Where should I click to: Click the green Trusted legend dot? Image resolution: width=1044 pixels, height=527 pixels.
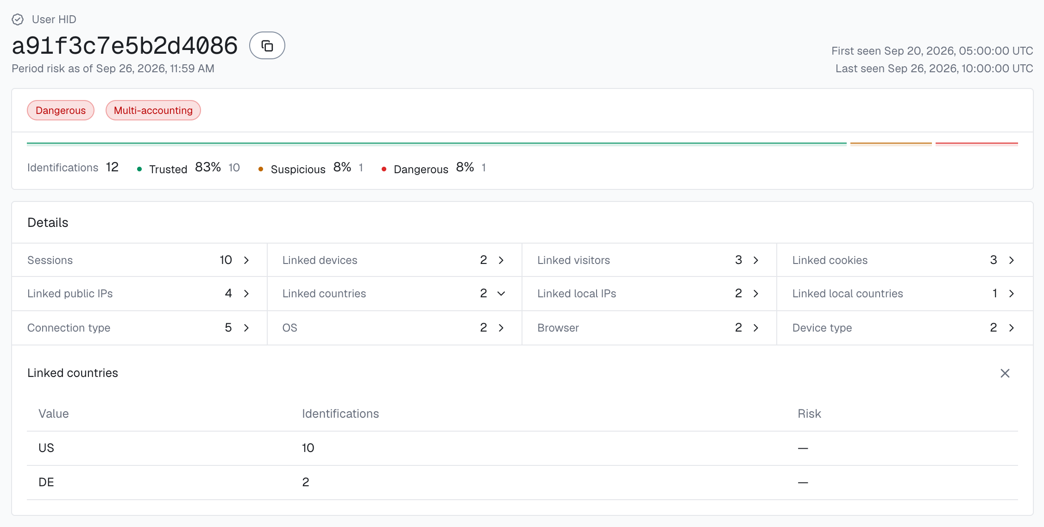(139, 169)
